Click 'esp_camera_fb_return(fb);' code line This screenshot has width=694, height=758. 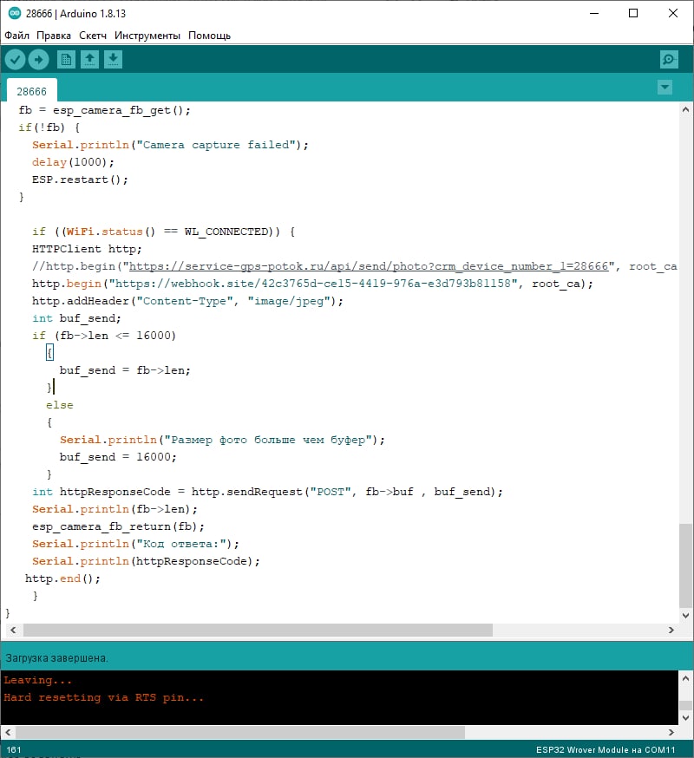coord(118,526)
